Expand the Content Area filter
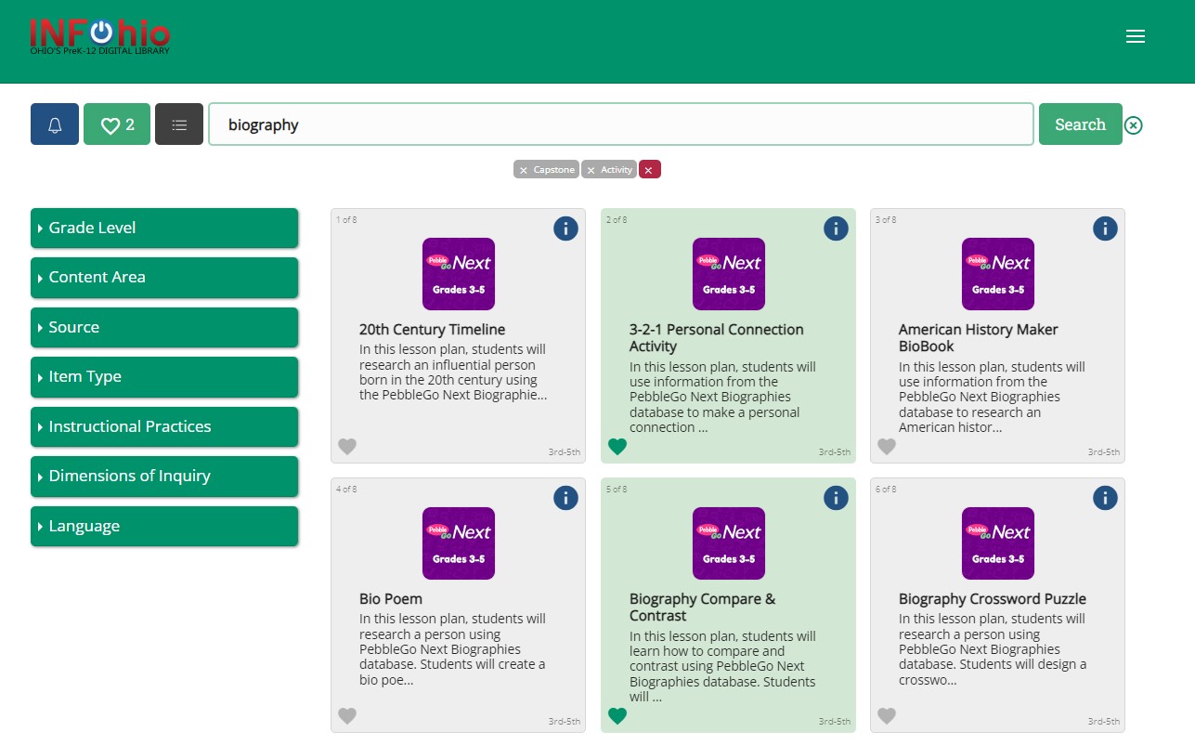This screenshot has height=745, width=1195. (164, 278)
